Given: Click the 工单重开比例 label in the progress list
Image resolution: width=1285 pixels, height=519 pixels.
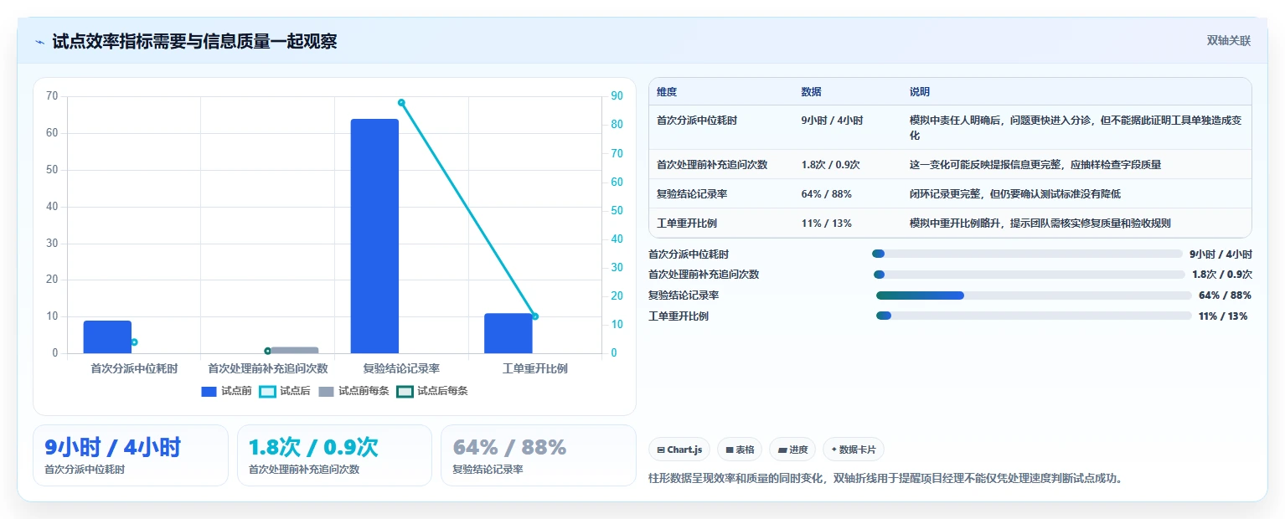Looking at the screenshot, I should [679, 316].
